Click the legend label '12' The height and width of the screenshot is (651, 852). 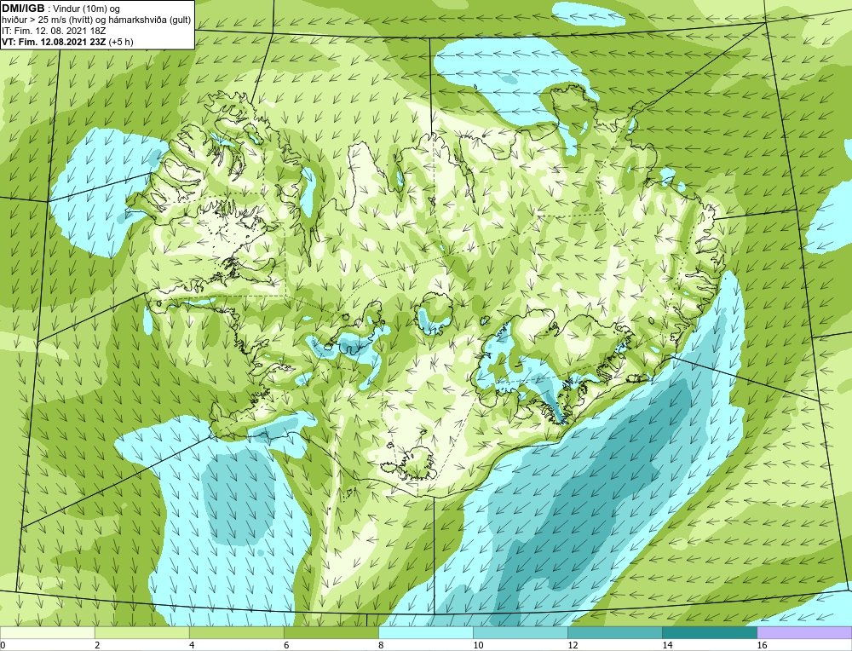point(573,645)
